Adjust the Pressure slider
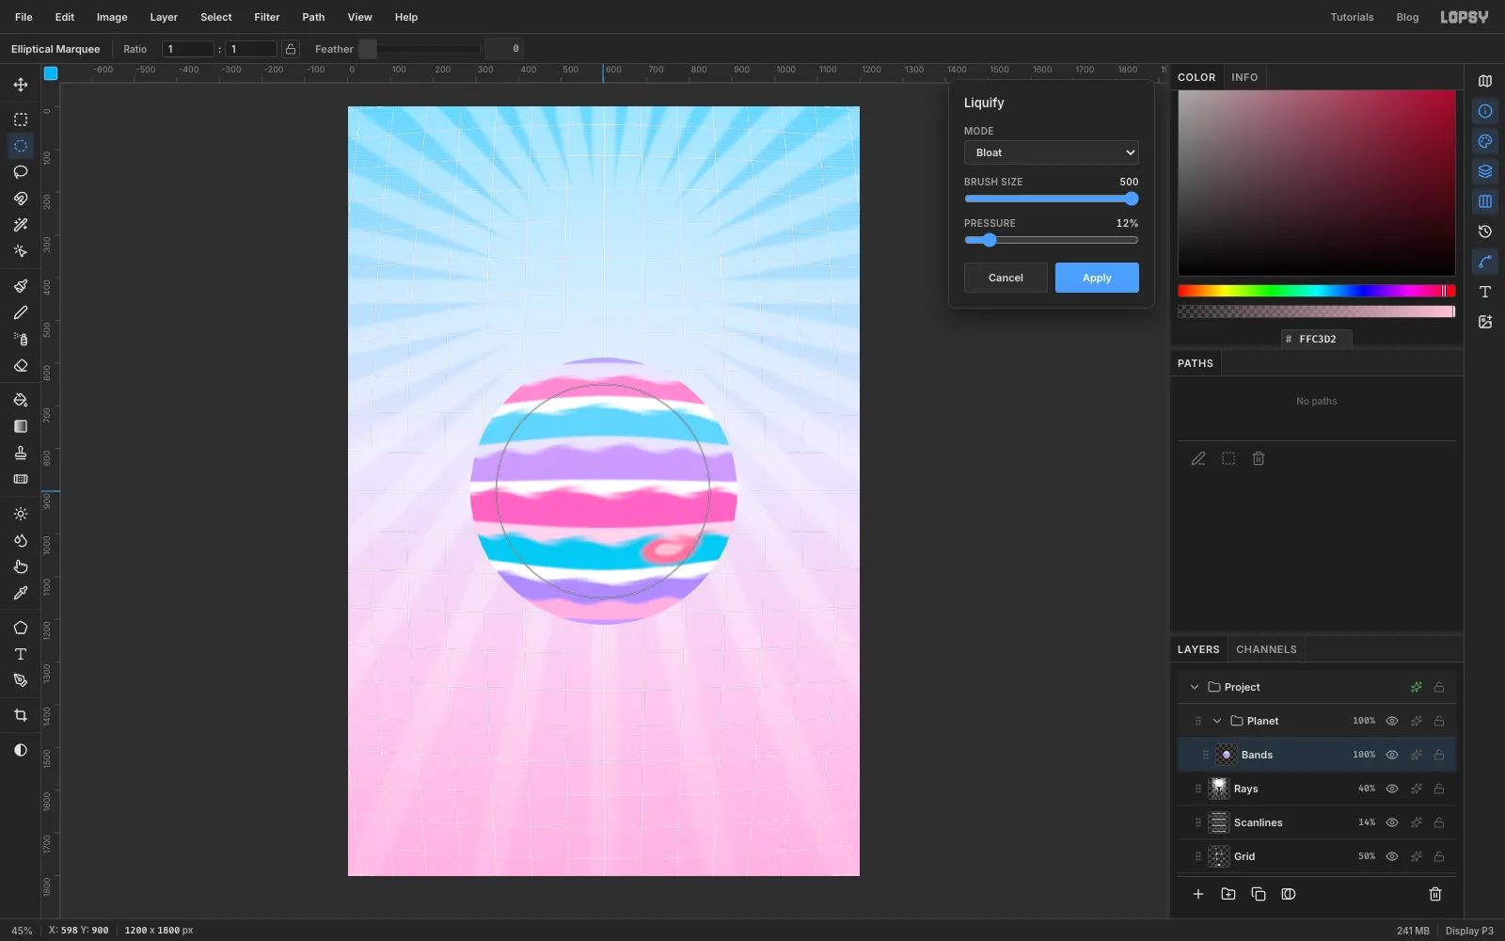The height and width of the screenshot is (941, 1505). [1052, 240]
